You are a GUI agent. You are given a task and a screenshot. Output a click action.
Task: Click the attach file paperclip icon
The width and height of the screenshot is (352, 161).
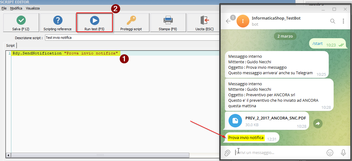tap(227, 153)
